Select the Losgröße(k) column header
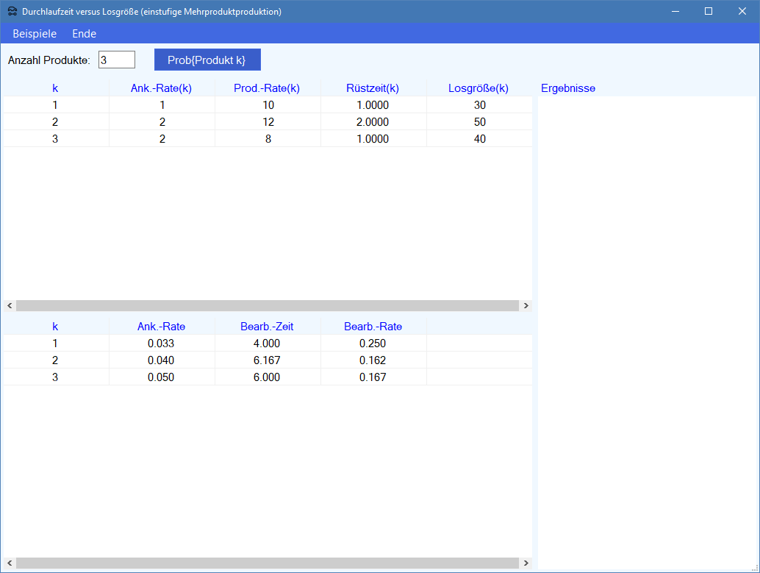760x573 pixels. click(478, 88)
